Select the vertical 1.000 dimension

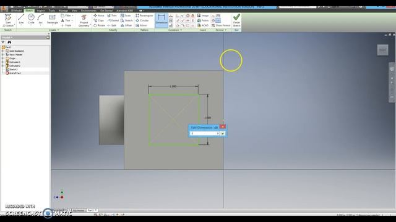click(208, 118)
